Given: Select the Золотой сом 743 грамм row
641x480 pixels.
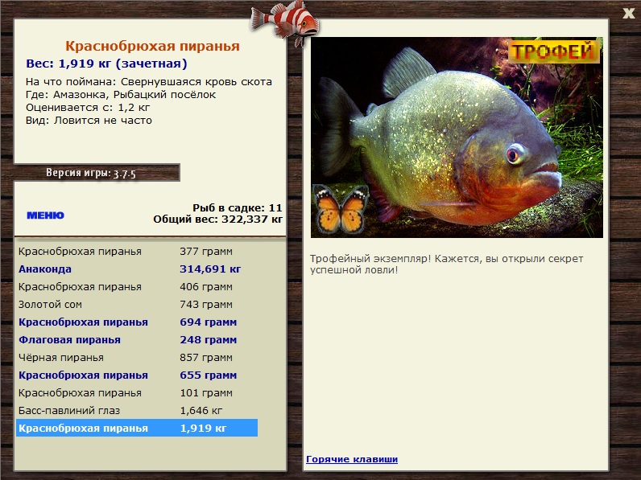Looking at the screenshot, I should click(137, 305).
